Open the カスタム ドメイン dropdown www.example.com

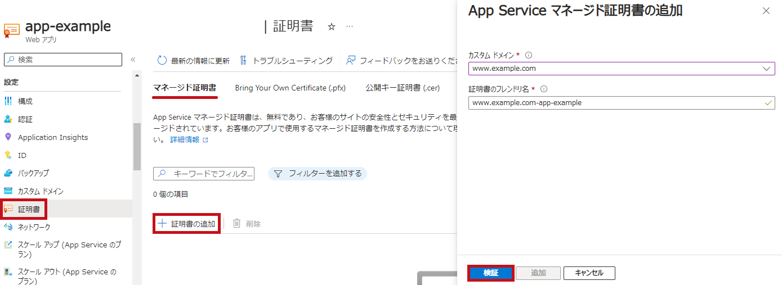click(x=622, y=69)
